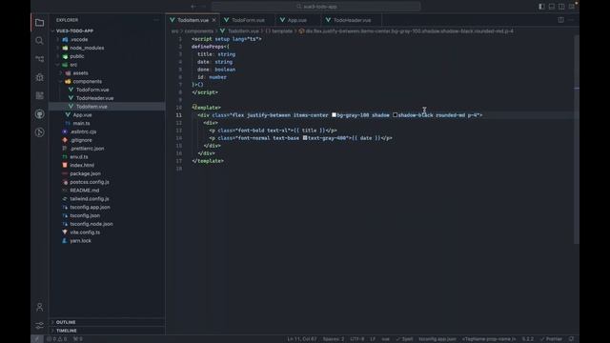Switch to the App.vue editor tab
Image resolution: width=610 pixels, height=343 pixels.
pyautogui.click(x=297, y=20)
